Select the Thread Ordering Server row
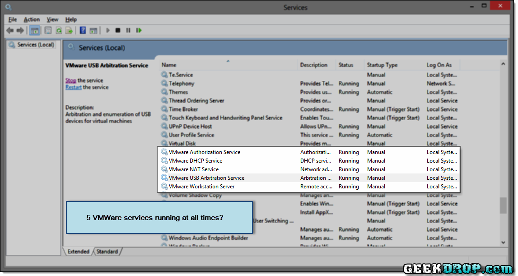Screen dimensions: 518x276 (x=309, y=101)
